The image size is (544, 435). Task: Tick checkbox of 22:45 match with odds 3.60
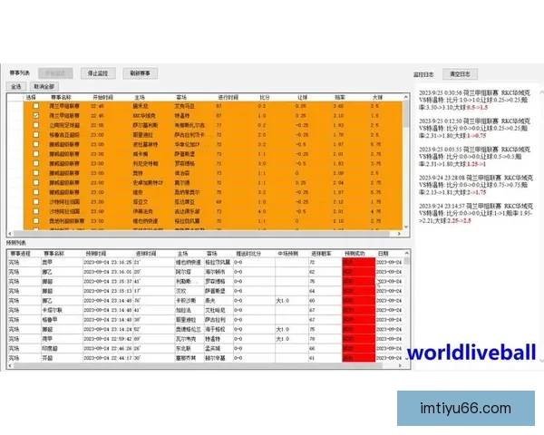click(35, 106)
